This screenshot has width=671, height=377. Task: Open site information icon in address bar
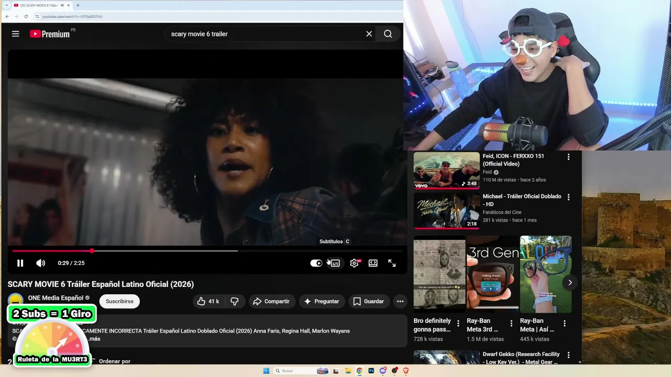[x=37, y=16]
